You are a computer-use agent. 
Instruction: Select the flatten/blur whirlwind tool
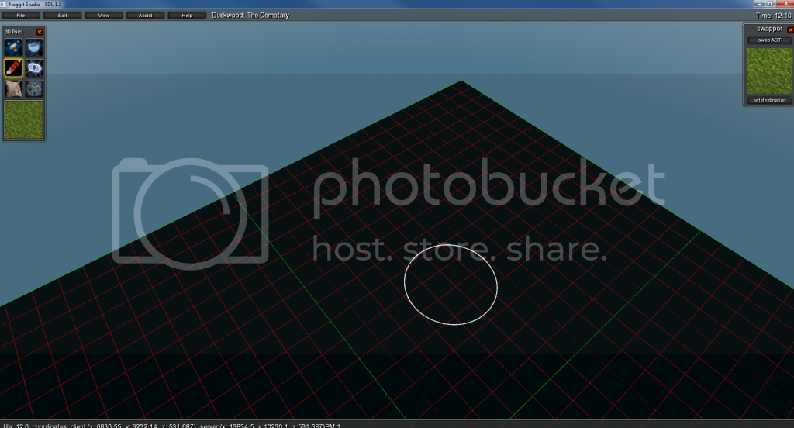pos(34,48)
